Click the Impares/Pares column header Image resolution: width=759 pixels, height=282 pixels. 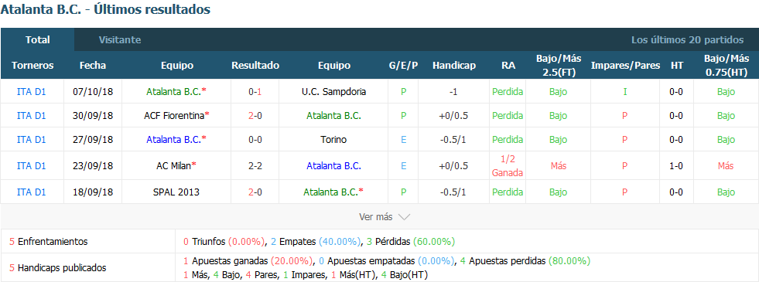tap(625, 66)
